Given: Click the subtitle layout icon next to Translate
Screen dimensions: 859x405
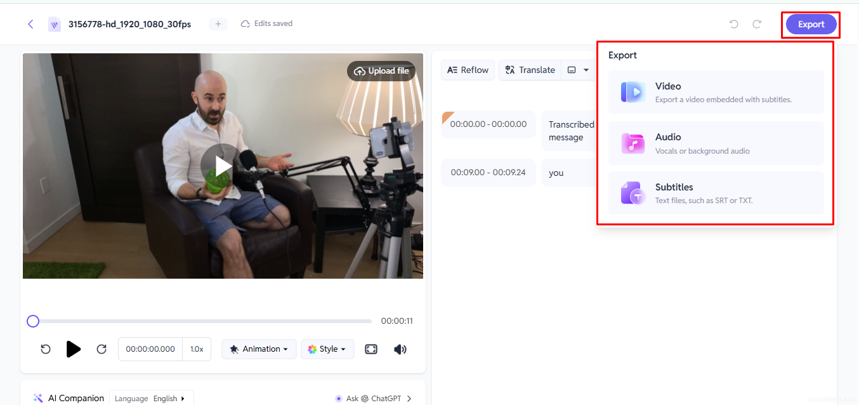Looking at the screenshot, I should pyautogui.click(x=571, y=70).
